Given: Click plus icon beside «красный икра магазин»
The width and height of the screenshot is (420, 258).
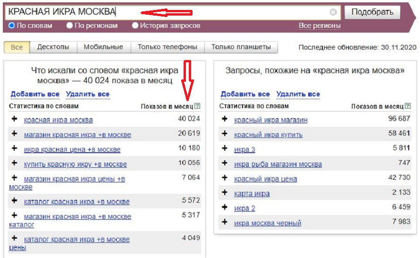Looking at the screenshot, I should tap(225, 119).
